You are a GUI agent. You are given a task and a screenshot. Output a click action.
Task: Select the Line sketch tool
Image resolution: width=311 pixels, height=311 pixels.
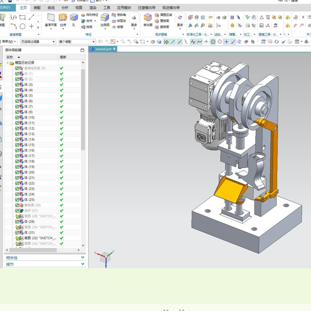coord(31,17)
